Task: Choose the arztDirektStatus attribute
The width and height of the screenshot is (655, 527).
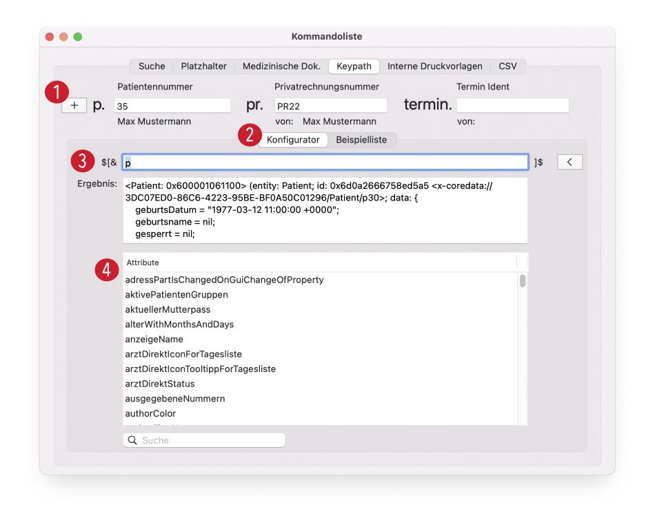Action: point(320,384)
